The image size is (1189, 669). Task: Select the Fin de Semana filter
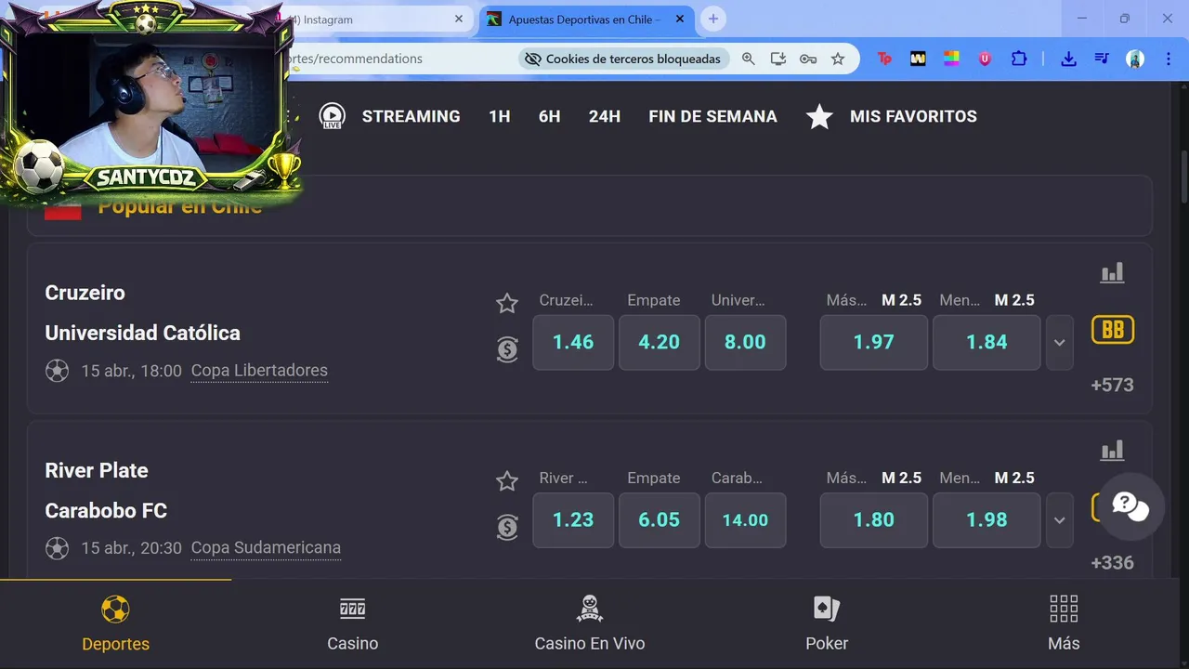(x=712, y=116)
